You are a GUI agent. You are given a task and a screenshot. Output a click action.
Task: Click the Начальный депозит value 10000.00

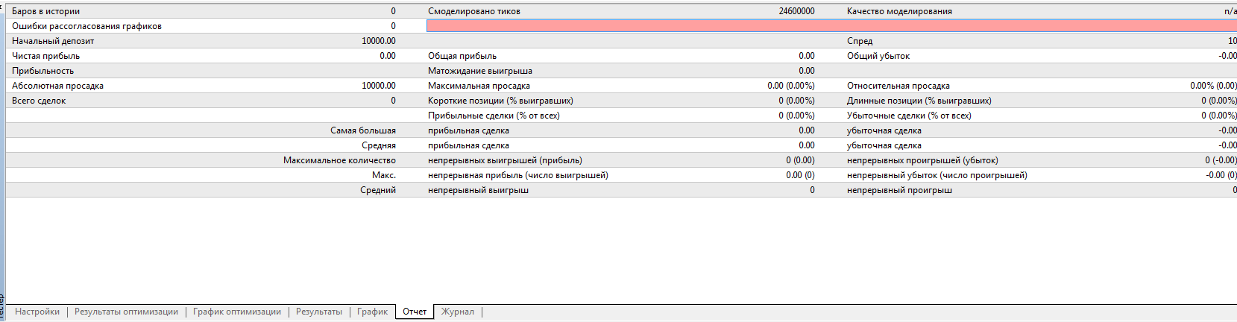pos(379,41)
